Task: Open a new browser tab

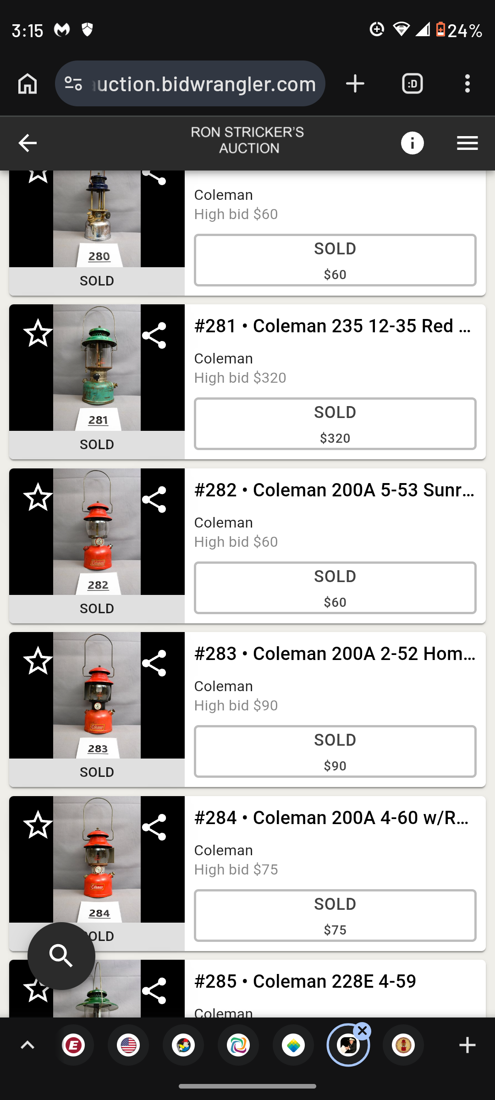Action: [355, 84]
